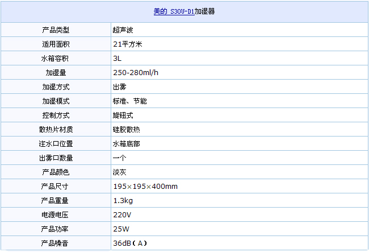Click the 产品类型 label cell
369x252 pixels.
55,30
